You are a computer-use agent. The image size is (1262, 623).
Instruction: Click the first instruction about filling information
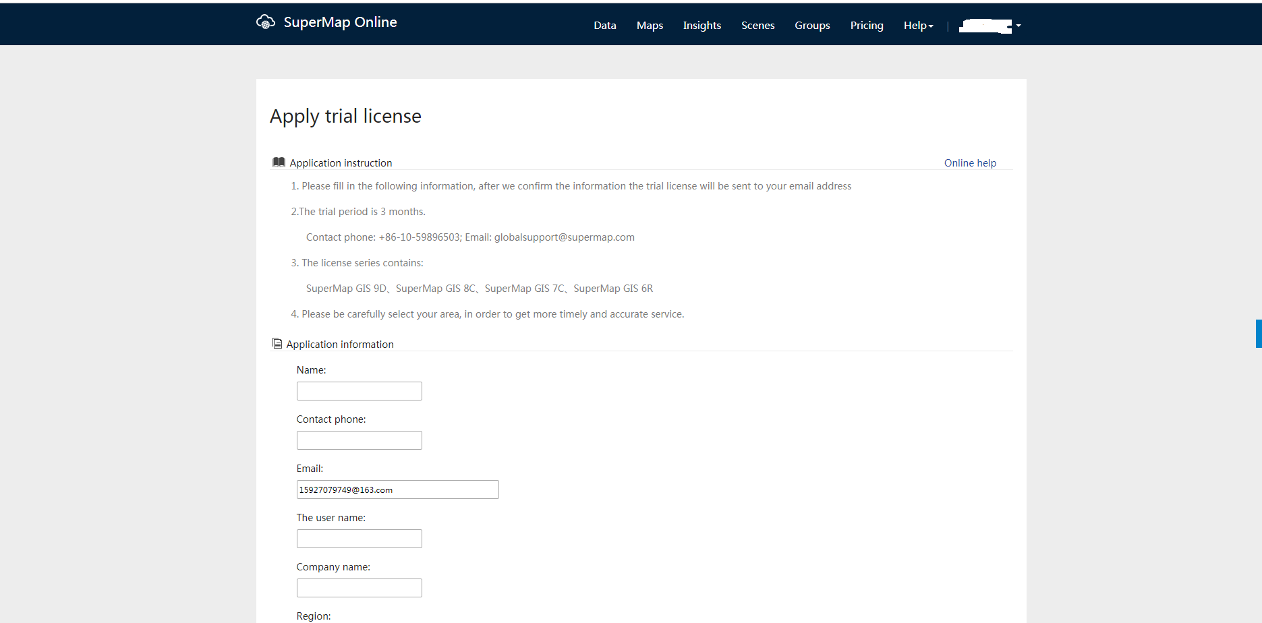(571, 186)
